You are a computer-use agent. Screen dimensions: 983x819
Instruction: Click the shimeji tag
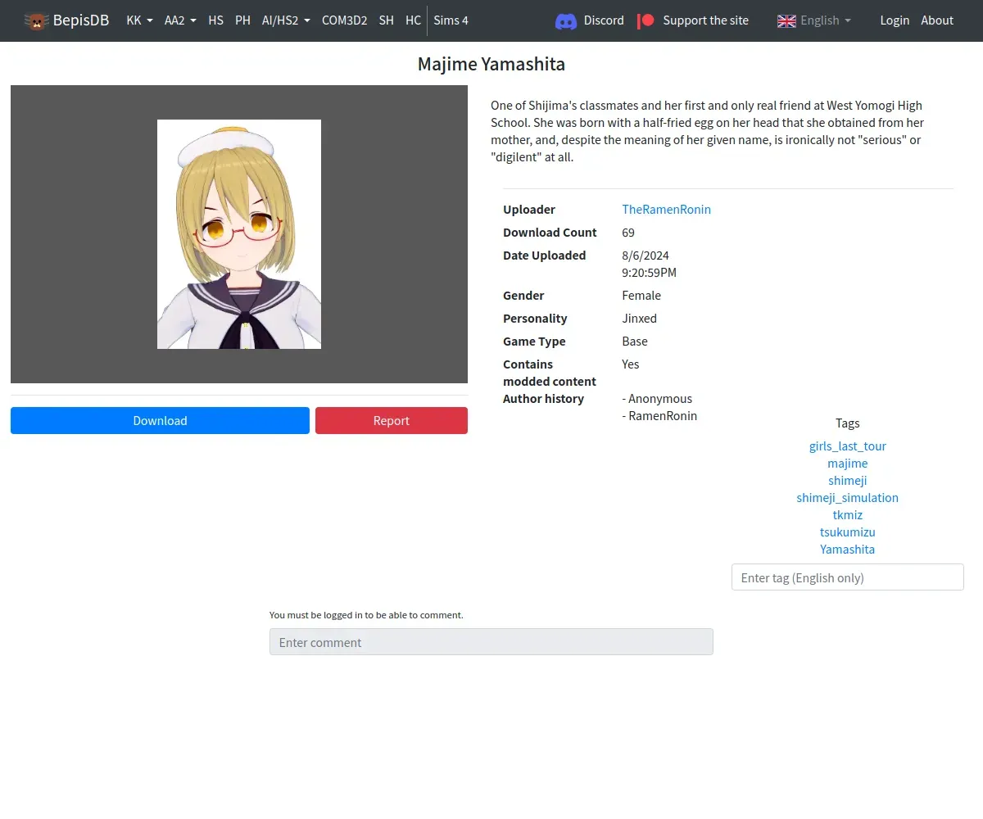pyautogui.click(x=848, y=481)
